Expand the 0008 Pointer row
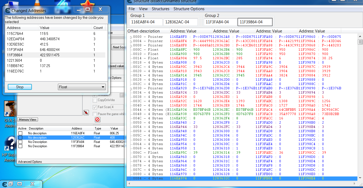The image size is (363, 188). (x=131, y=46)
